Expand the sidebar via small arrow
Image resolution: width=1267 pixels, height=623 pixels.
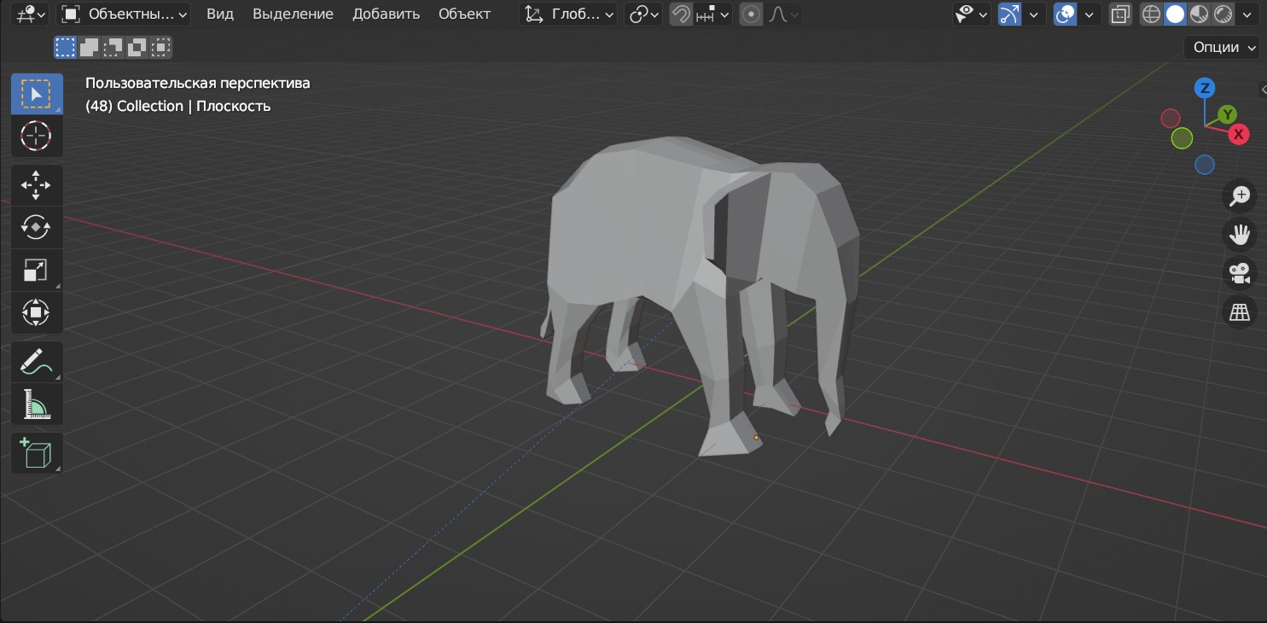tap(1263, 89)
